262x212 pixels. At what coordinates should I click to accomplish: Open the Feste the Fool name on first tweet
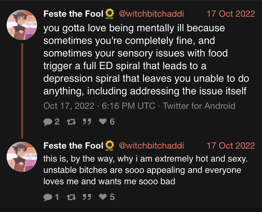[74, 14]
